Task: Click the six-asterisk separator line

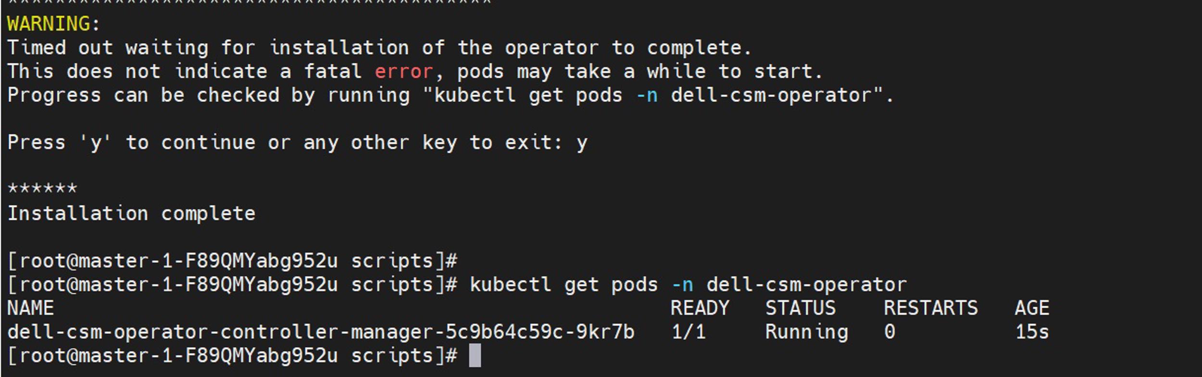Action: pos(42,188)
